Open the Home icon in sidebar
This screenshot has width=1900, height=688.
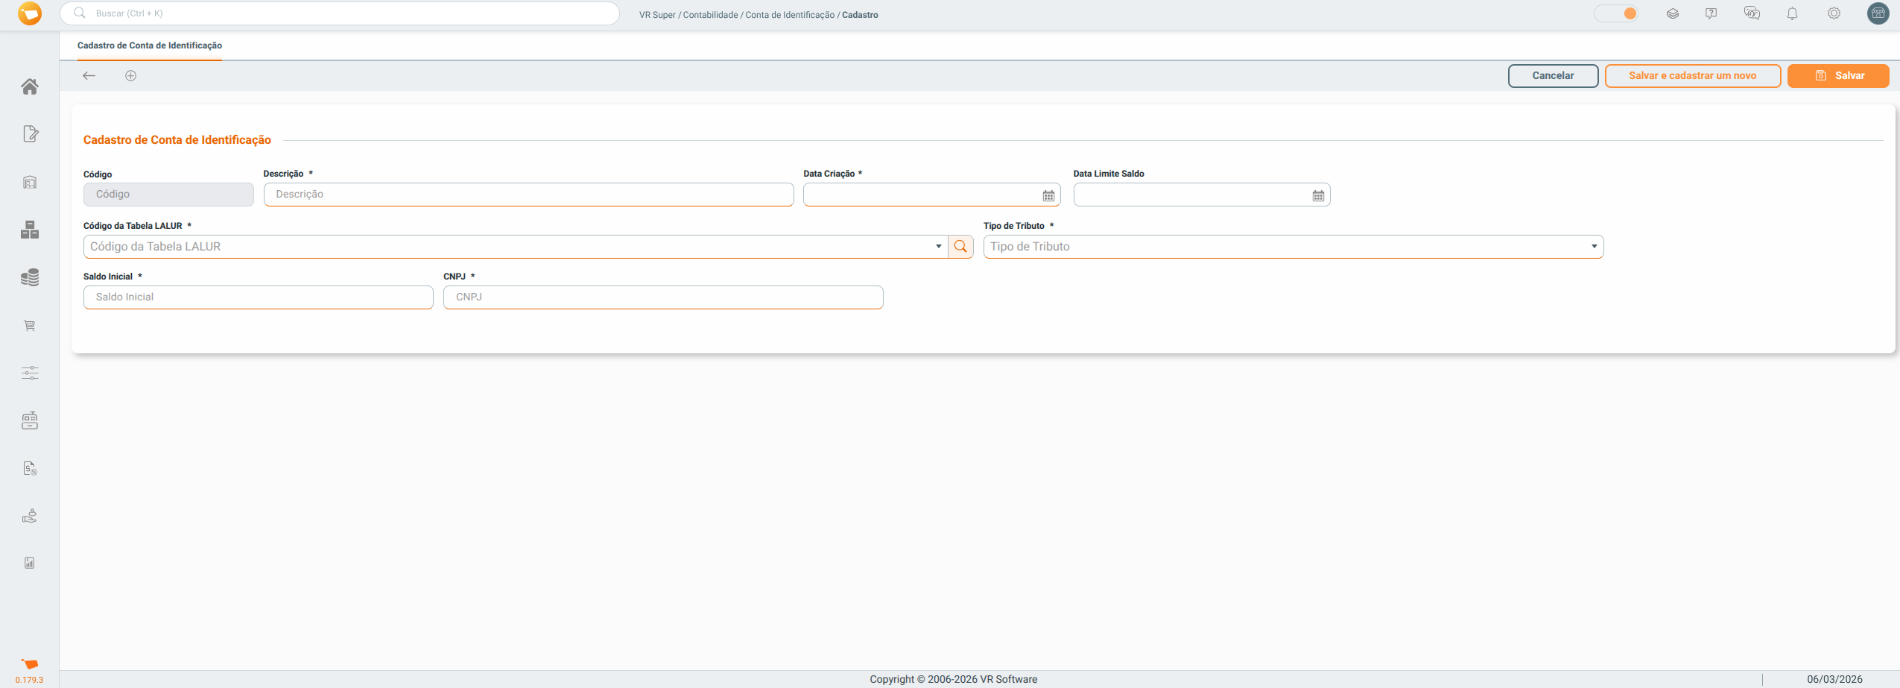coord(30,86)
